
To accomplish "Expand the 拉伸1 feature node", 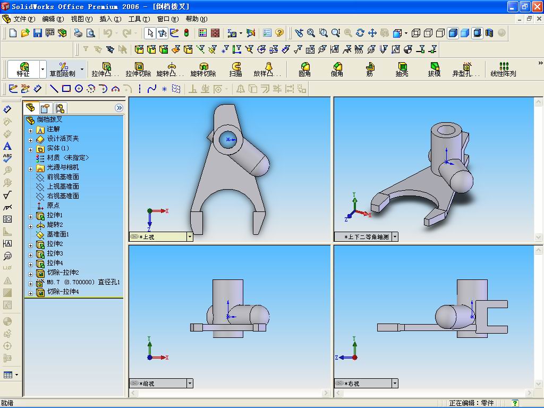I will [x=30, y=217].
